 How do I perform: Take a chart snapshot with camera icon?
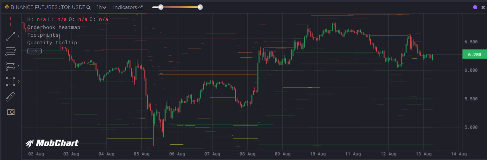[11, 112]
